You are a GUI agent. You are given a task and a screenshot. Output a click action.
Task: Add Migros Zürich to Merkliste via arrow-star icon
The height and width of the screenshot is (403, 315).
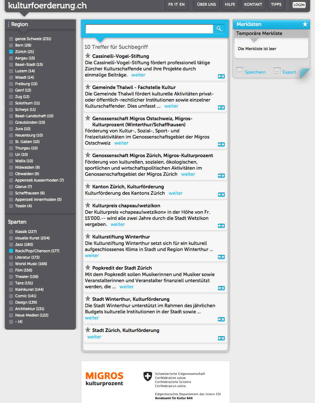pos(221,176)
